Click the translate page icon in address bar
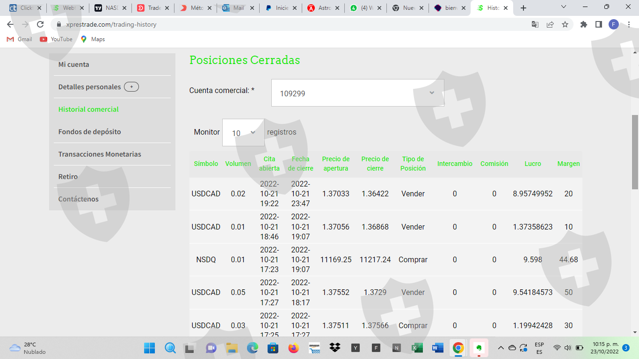 [535, 24]
